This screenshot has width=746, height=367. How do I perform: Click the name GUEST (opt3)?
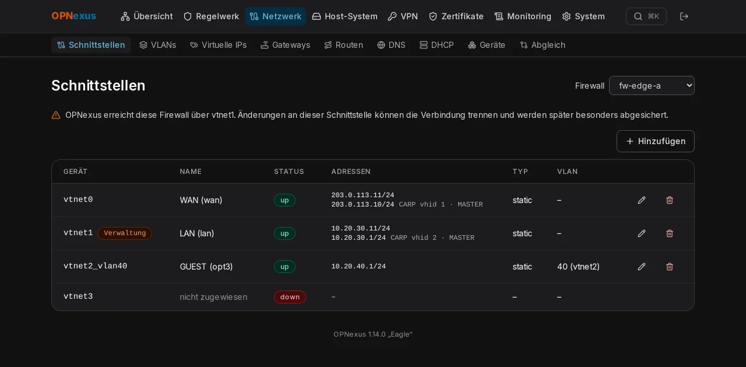point(206,267)
